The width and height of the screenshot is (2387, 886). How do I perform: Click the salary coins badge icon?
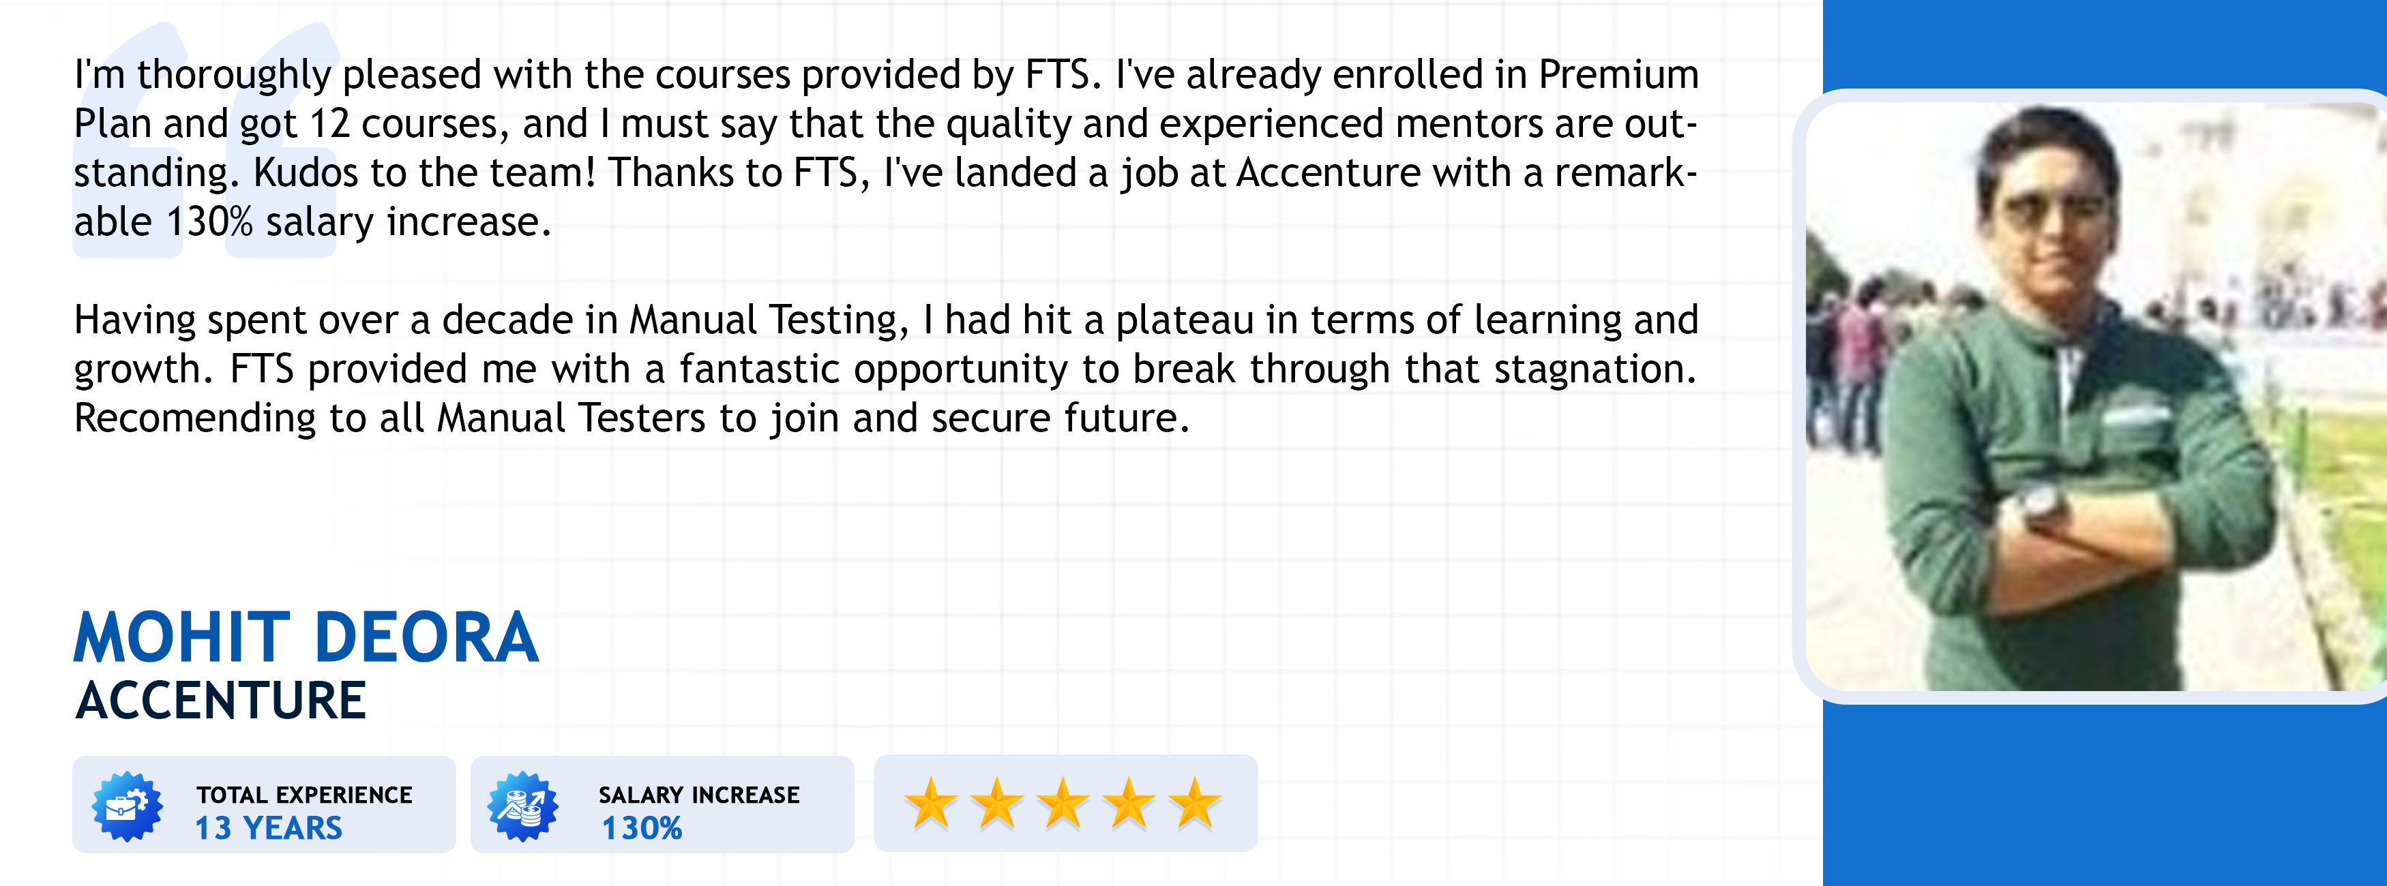click(524, 806)
